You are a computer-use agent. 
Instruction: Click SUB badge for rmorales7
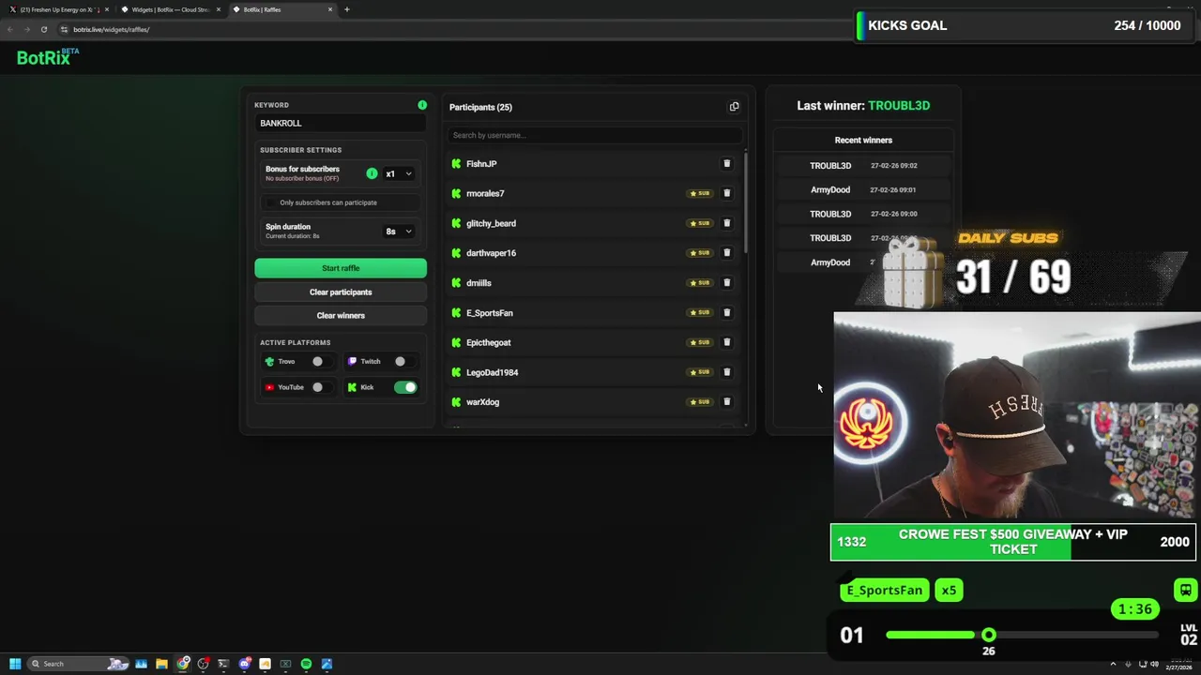click(x=700, y=193)
